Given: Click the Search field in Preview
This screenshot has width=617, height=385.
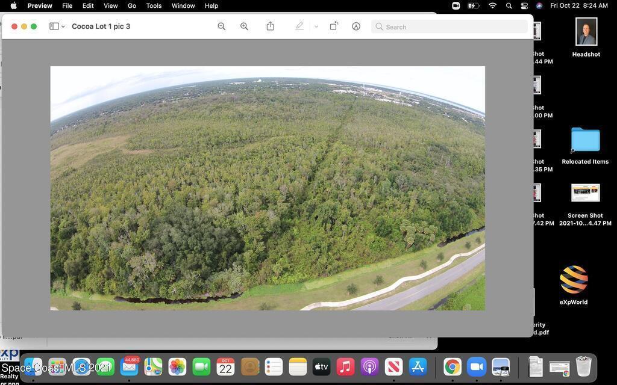Looking at the screenshot, I should [452, 26].
